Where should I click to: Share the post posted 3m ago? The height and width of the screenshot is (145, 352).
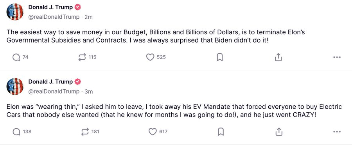coord(278,132)
